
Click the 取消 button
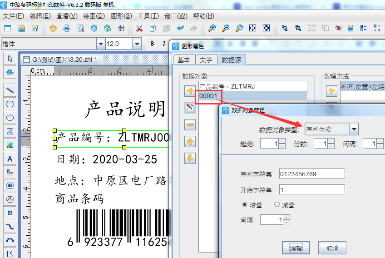pos(332,248)
